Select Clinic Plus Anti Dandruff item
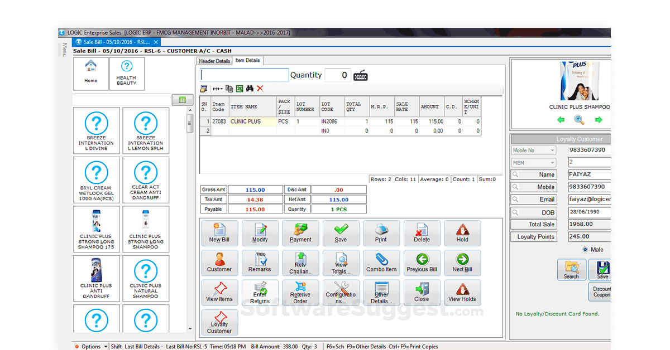Image resolution: width=670 pixels, height=350 pixels. point(96,278)
